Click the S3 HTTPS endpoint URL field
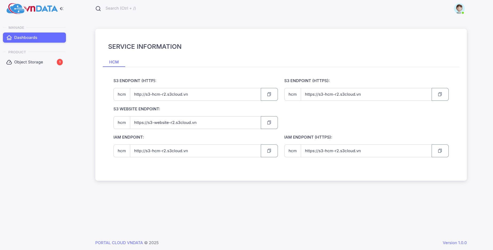The image size is (493, 250). [x=366, y=94]
